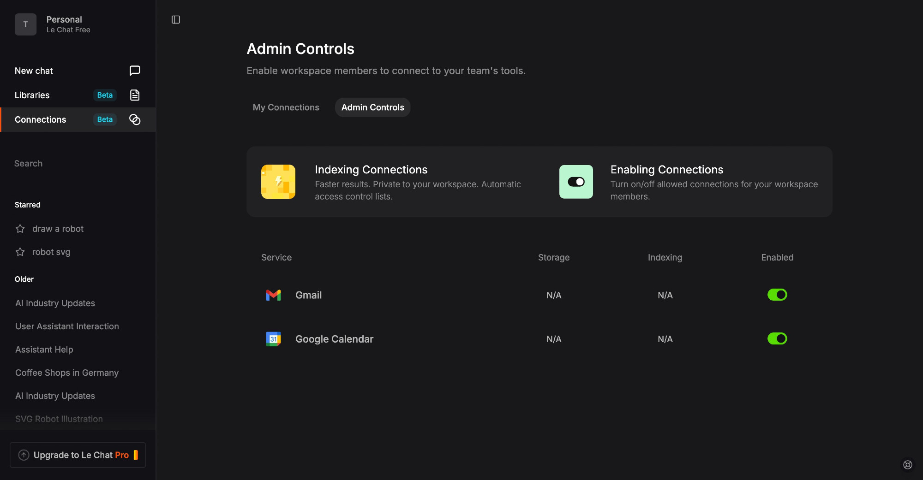This screenshot has height=480, width=923.
Task: Click the Connections link icon
Action: click(135, 119)
